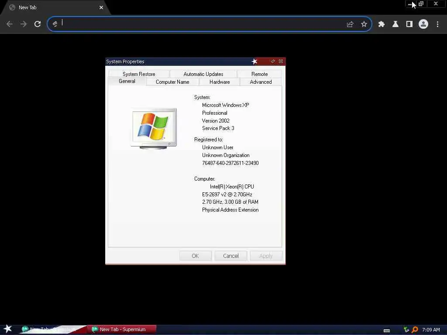Viewport: 447px width, 335px height.
Task: Click the 'Physical Address Extension' text
Action: [230, 210]
